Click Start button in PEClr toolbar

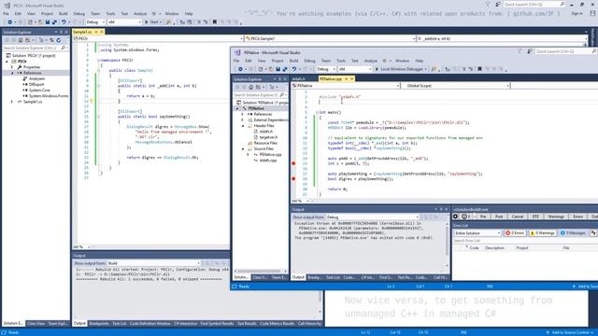click(153, 22)
